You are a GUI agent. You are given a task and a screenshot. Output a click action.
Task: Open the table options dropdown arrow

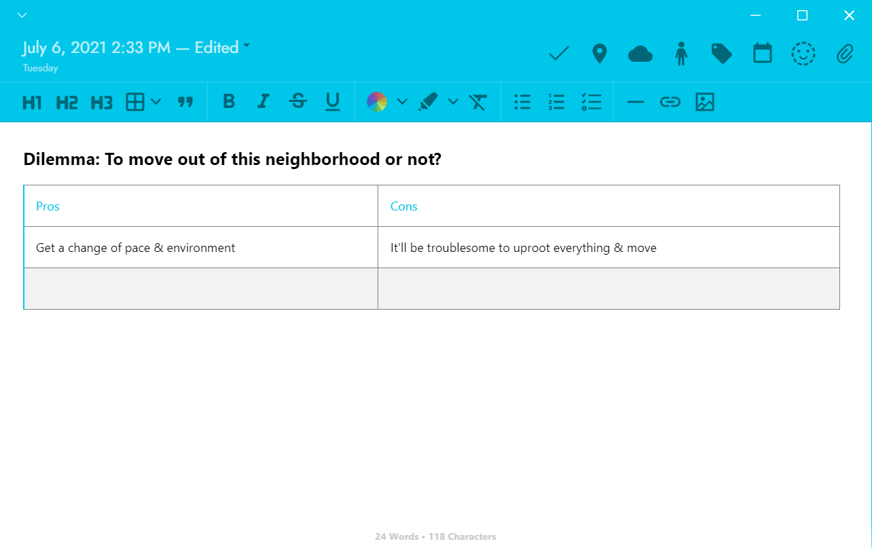[x=156, y=102]
